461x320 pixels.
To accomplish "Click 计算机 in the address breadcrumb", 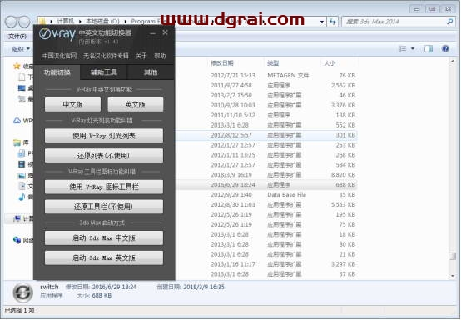I will (65, 22).
